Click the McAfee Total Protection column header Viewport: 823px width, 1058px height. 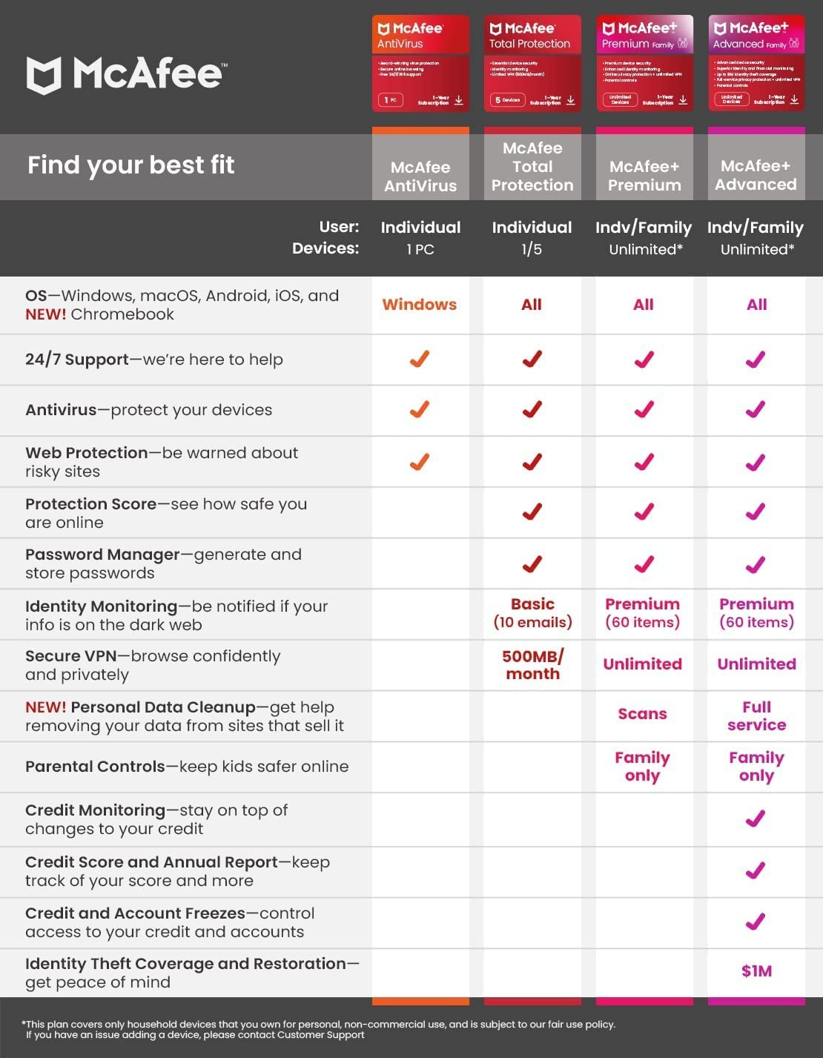[x=532, y=167]
